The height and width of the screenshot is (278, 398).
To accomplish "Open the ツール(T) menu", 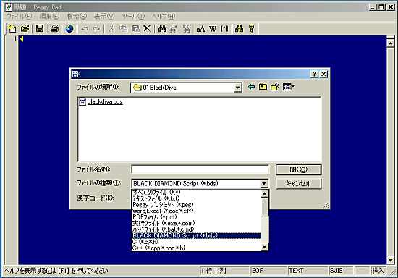I will (133, 17).
